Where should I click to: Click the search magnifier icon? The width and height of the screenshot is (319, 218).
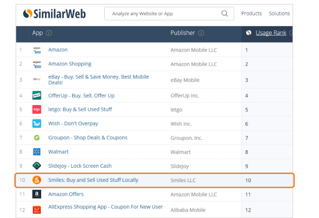(x=224, y=13)
